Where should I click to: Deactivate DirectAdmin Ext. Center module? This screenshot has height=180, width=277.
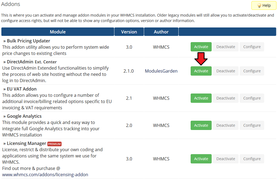pos(226,71)
